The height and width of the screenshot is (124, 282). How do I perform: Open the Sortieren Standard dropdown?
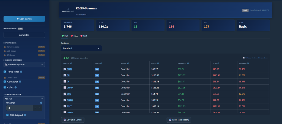pos(81,48)
